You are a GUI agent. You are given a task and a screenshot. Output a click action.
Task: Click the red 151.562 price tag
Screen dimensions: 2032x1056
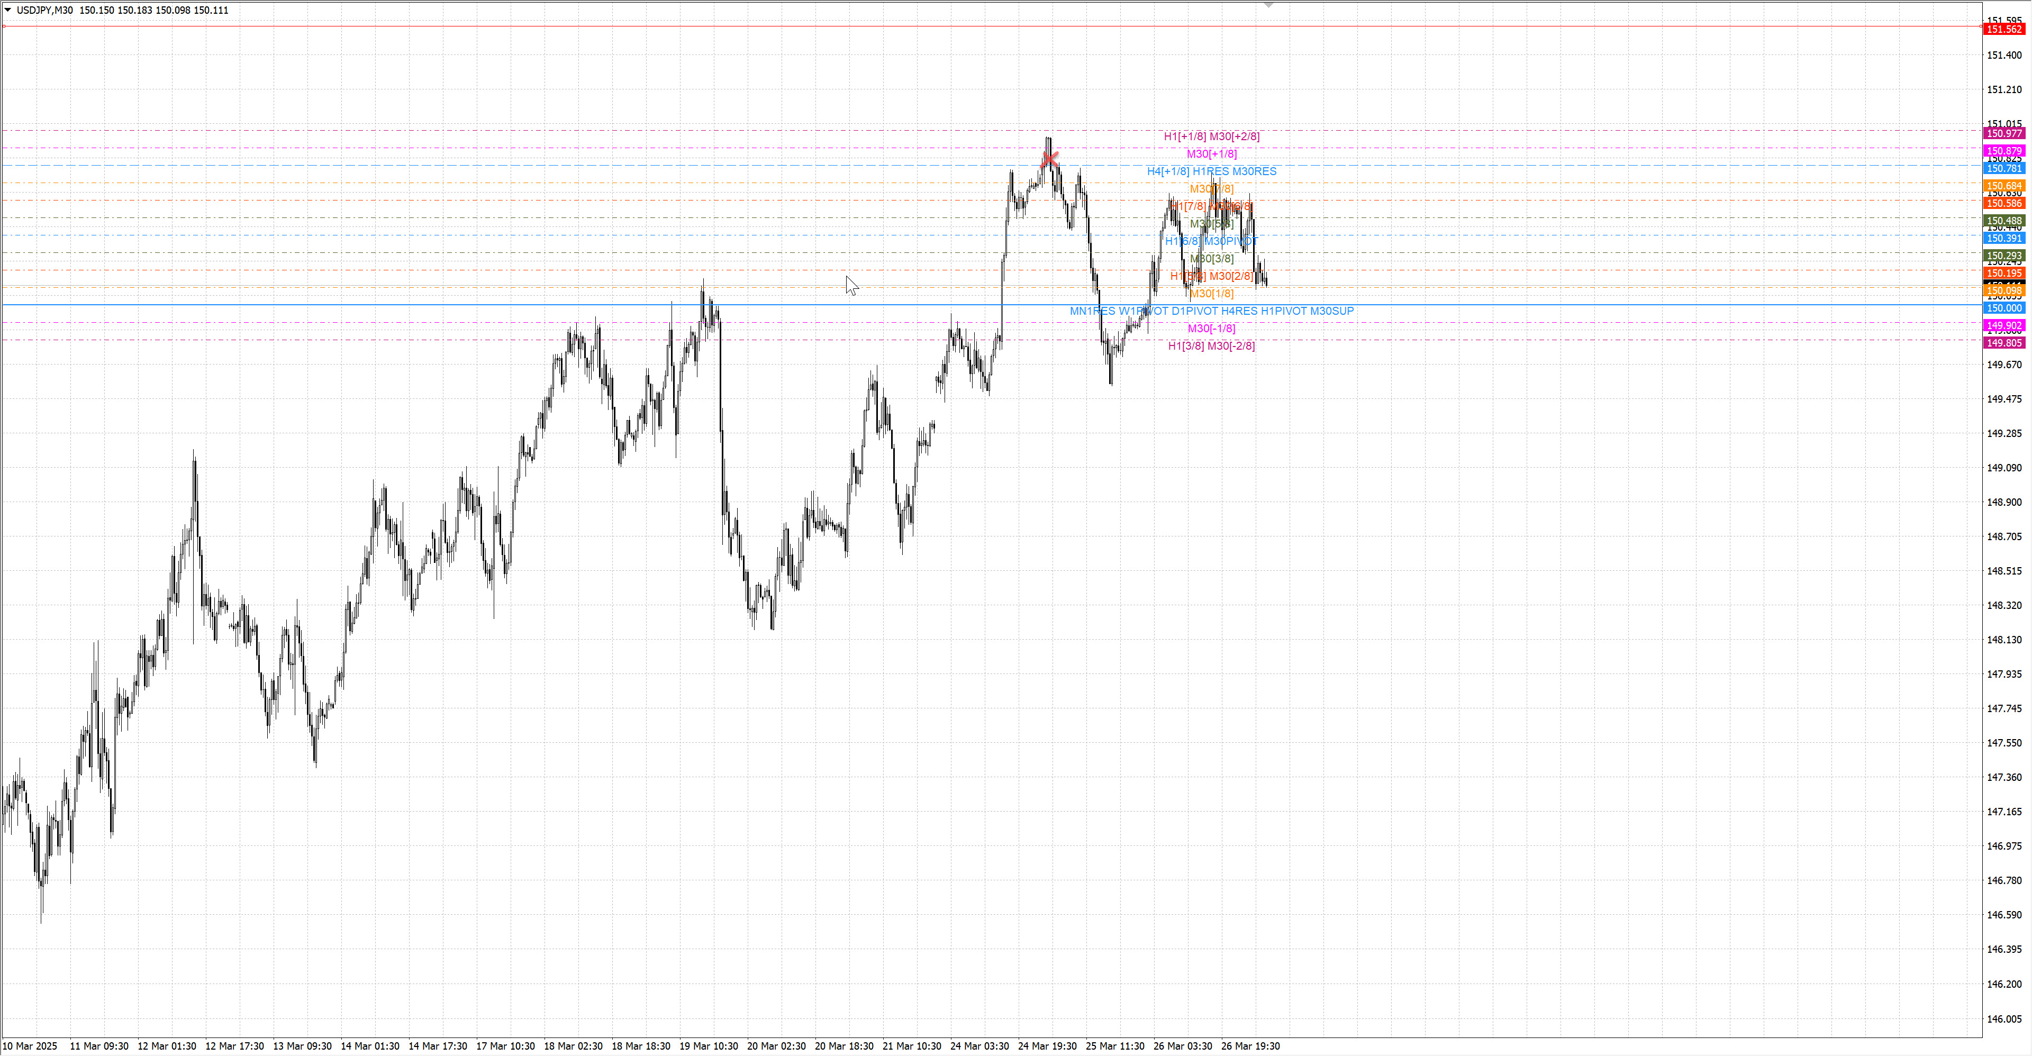pos(2003,29)
